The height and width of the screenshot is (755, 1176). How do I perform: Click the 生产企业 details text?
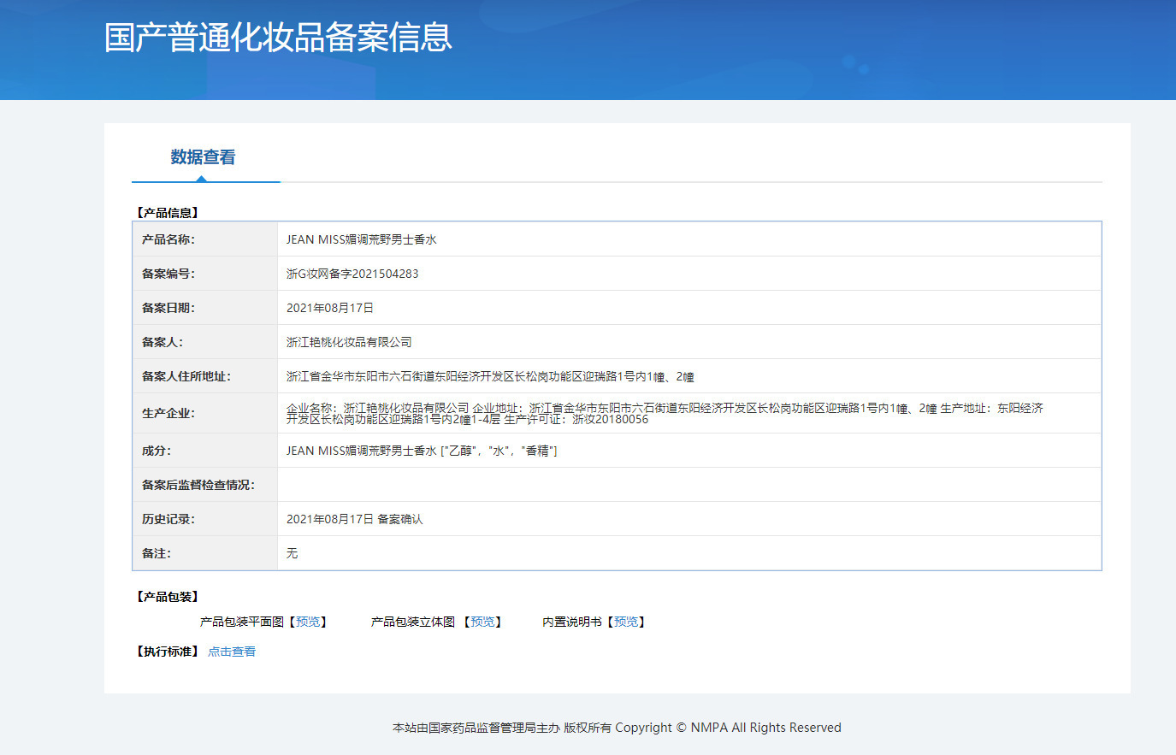(664, 414)
